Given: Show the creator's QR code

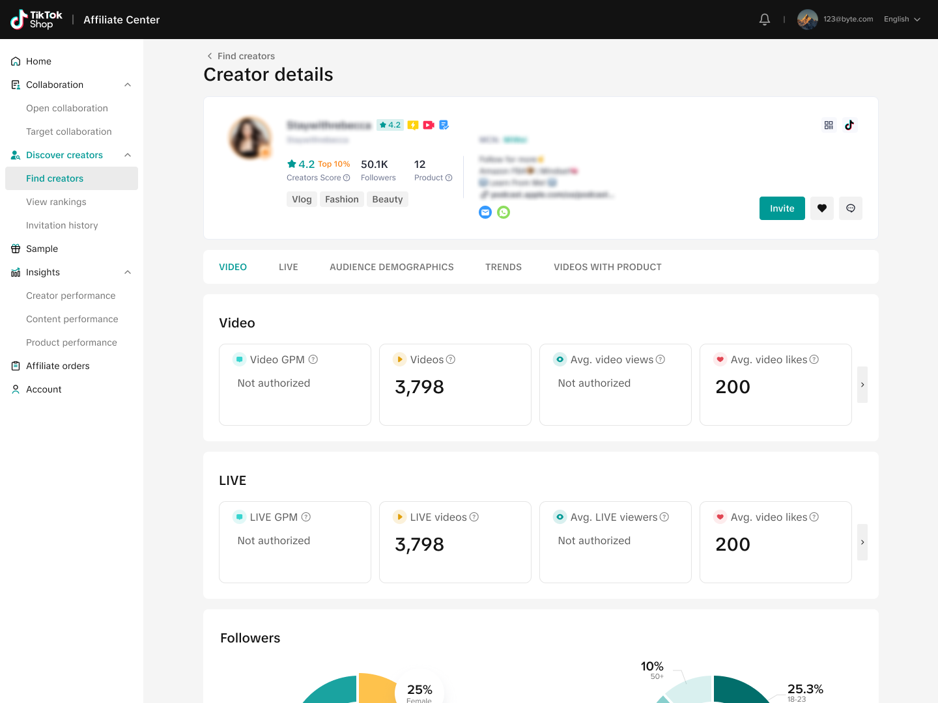Looking at the screenshot, I should coord(829,125).
